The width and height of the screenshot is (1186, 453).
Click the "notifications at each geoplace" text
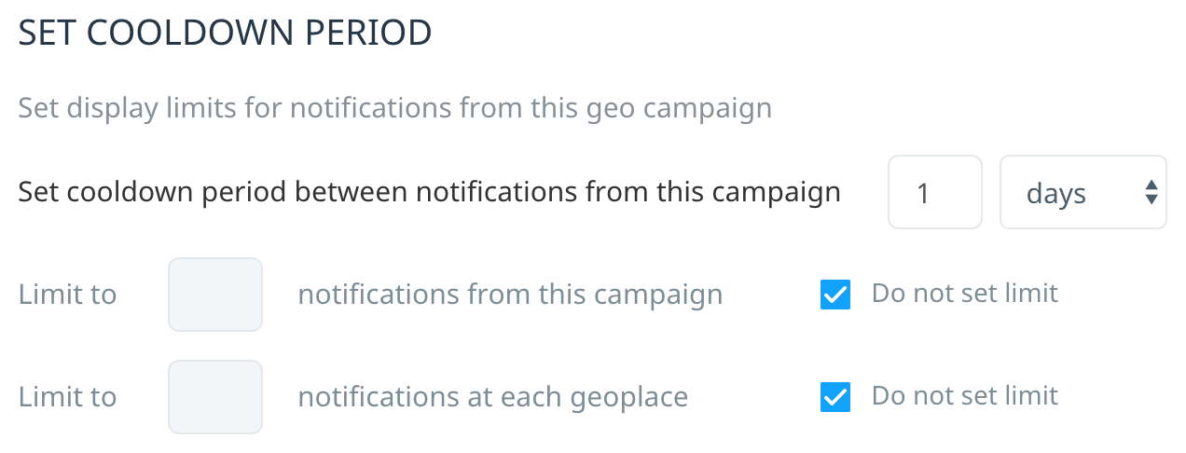493,398
